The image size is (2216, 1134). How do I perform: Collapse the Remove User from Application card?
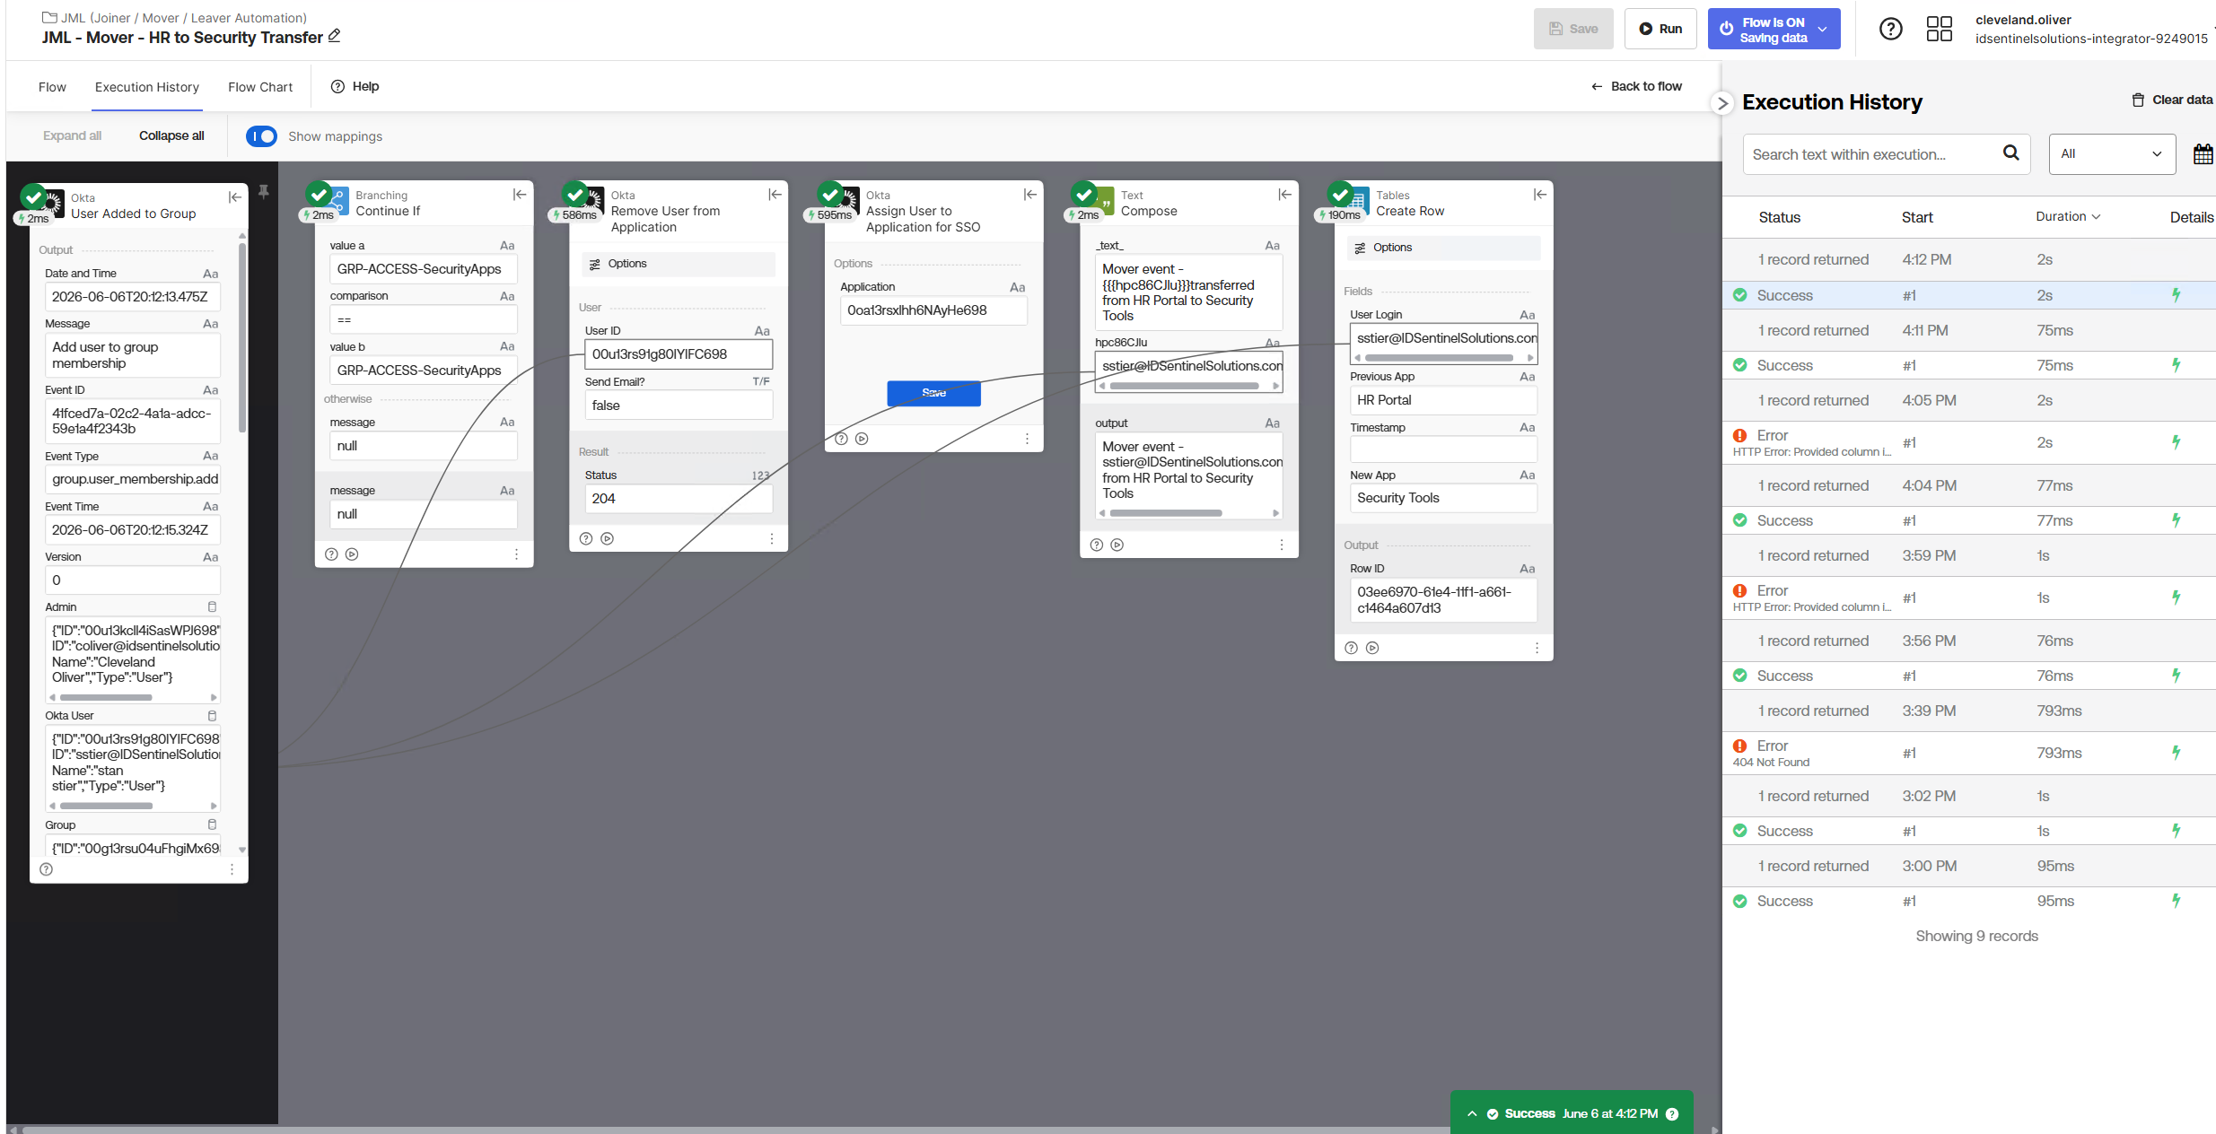pos(775,195)
